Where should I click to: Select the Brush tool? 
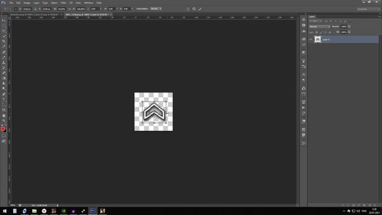pyautogui.click(x=4, y=57)
